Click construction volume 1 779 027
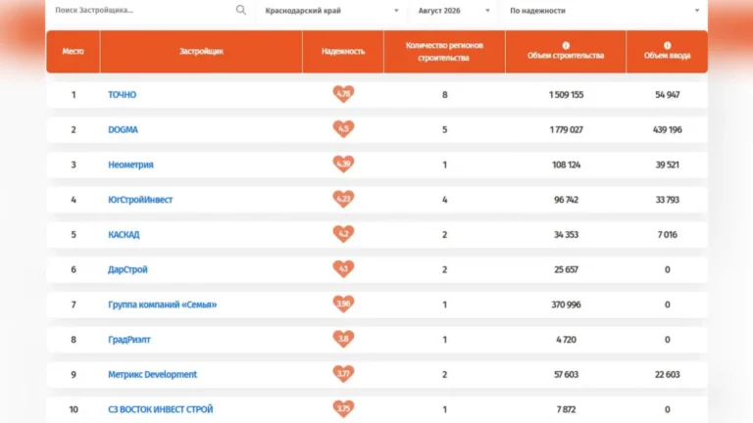 pyautogui.click(x=566, y=129)
